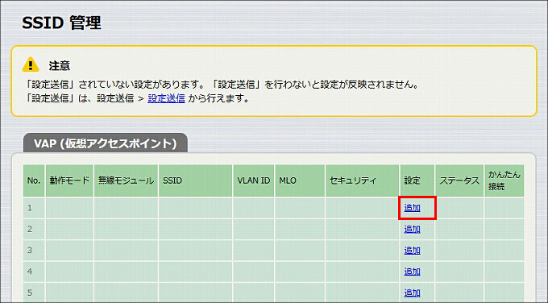Click row number 5 cell
The height and width of the screenshot is (303, 548).
[x=34, y=293]
